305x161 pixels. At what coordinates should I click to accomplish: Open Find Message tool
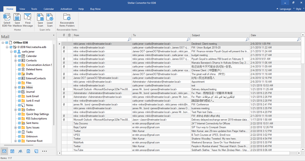click(28, 17)
